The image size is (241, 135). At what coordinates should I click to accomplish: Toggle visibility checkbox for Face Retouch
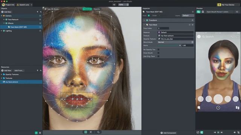[x=40, y=19]
